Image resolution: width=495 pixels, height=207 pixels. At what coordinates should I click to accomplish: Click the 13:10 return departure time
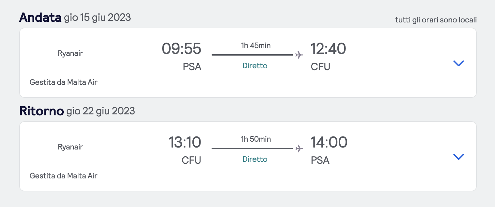185,143
